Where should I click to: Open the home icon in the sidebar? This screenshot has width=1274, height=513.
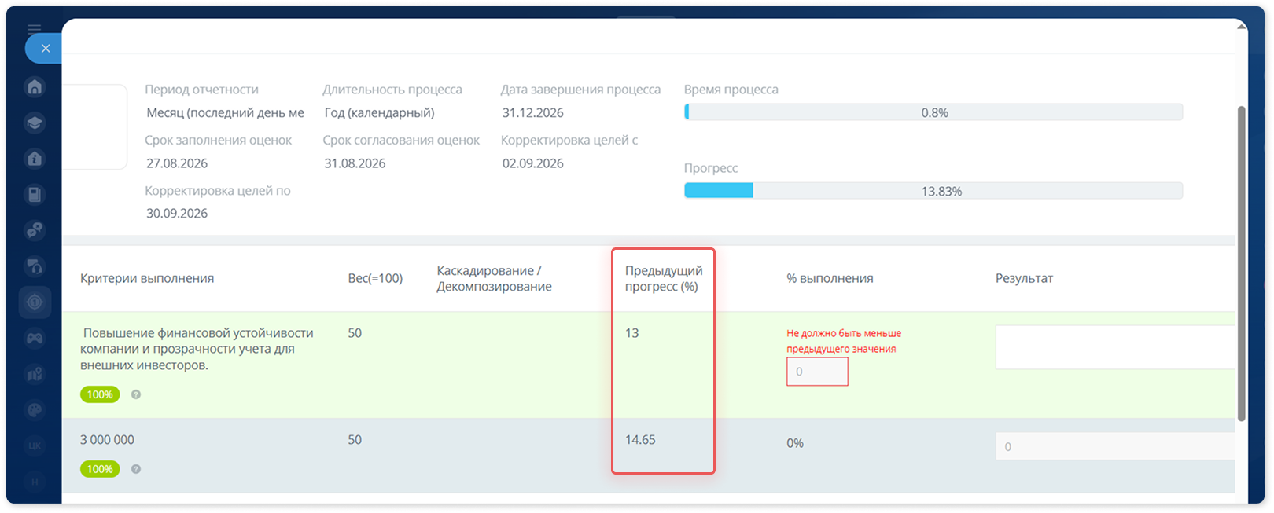click(35, 86)
